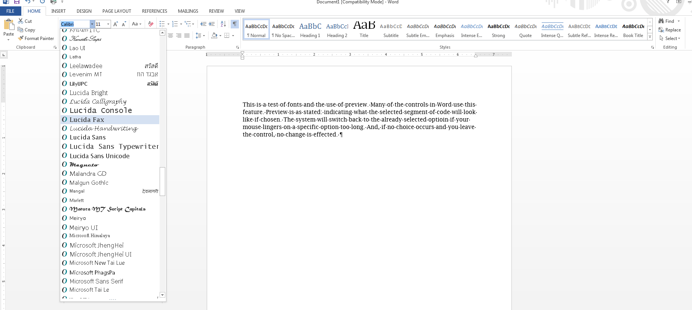Choose Lucida Fax in font list
The height and width of the screenshot is (310, 692).
(110, 120)
